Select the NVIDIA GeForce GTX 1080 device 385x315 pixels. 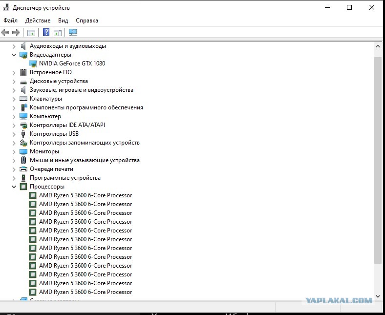click(72, 63)
